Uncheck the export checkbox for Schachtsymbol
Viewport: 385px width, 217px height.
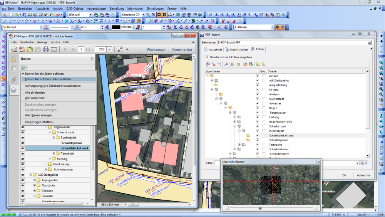click(257, 140)
